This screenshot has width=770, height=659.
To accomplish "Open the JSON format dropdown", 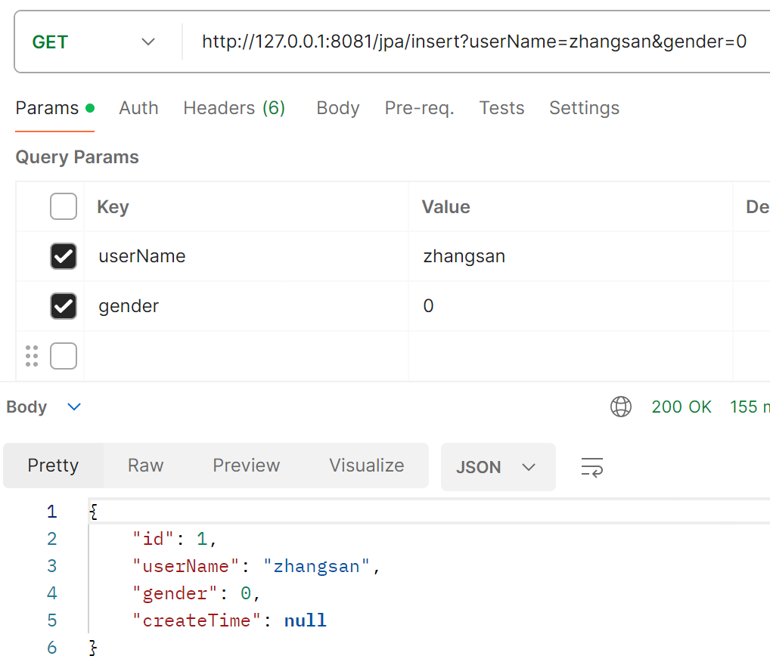I will coord(498,467).
